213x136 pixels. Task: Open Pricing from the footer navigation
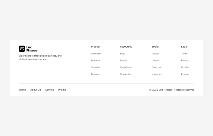pos(62,90)
